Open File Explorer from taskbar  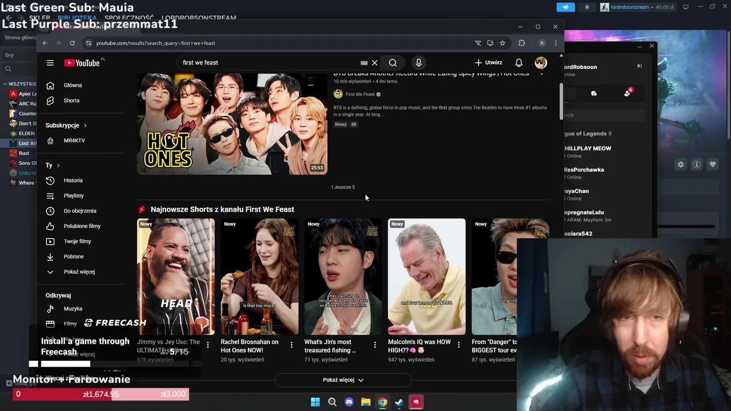pyautogui.click(x=365, y=402)
